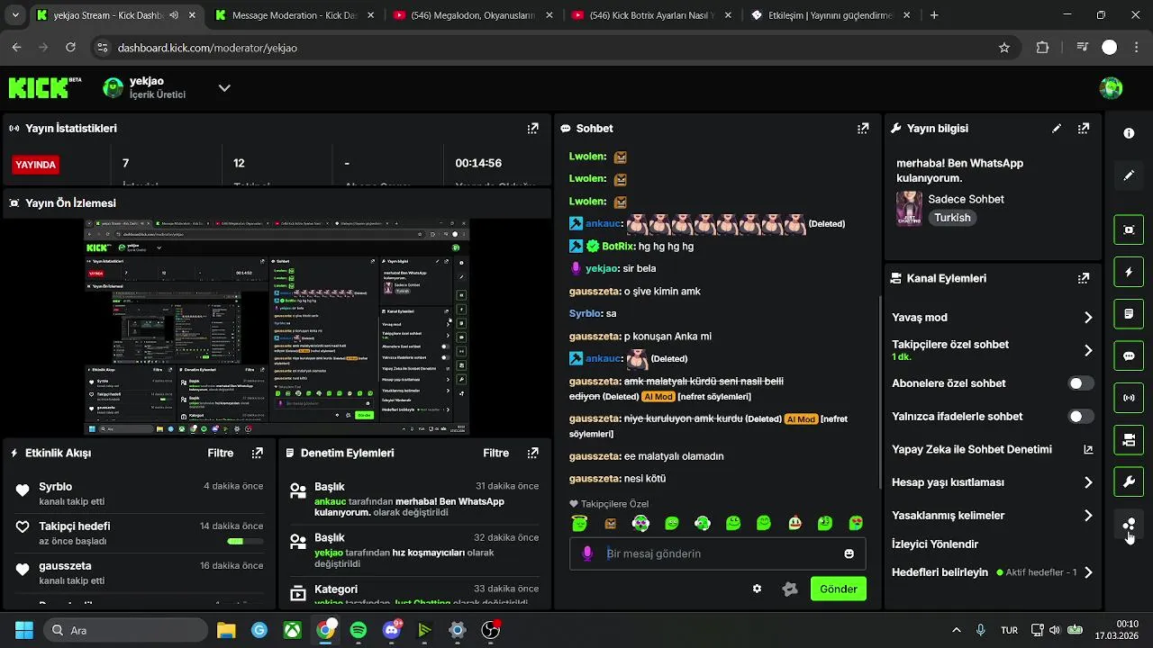Viewport: 1153px width, 648px height.
Task: Pop out the Yayın bilgisi panel
Action: point(1084,129)
